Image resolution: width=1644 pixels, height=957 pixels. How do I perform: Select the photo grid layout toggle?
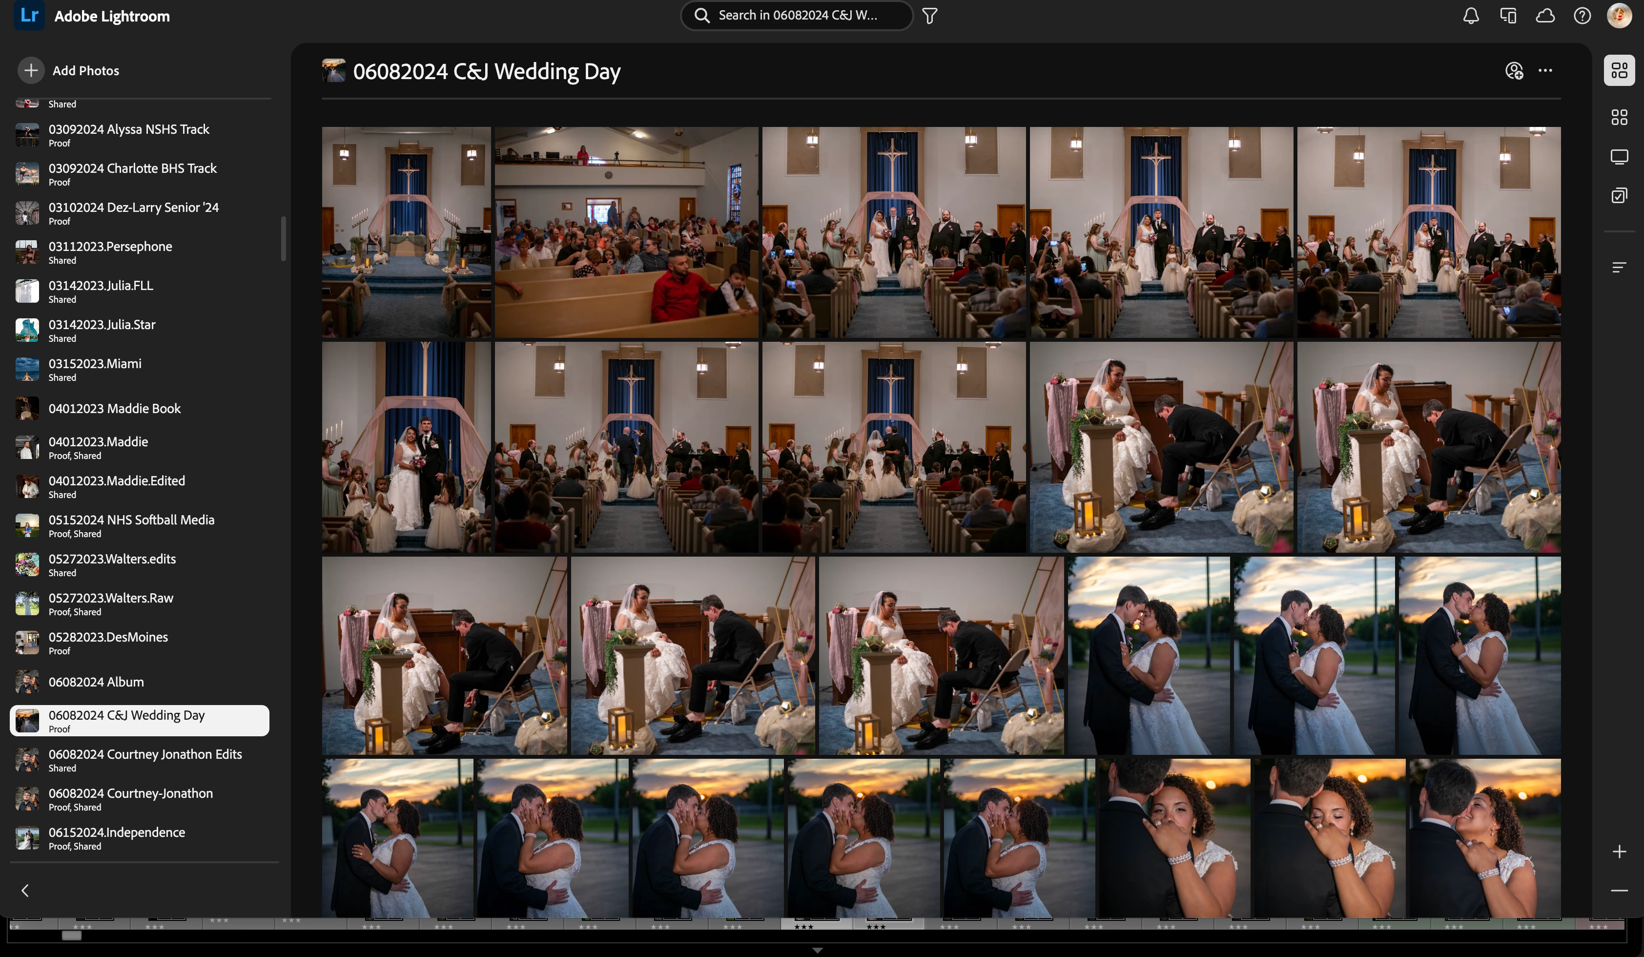(x=1619, y=70)
